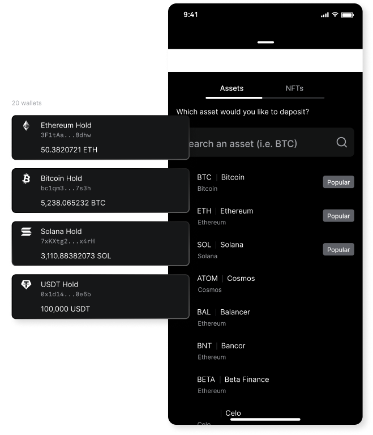Switch to the NFTs tab

click(x=294, y=88)
